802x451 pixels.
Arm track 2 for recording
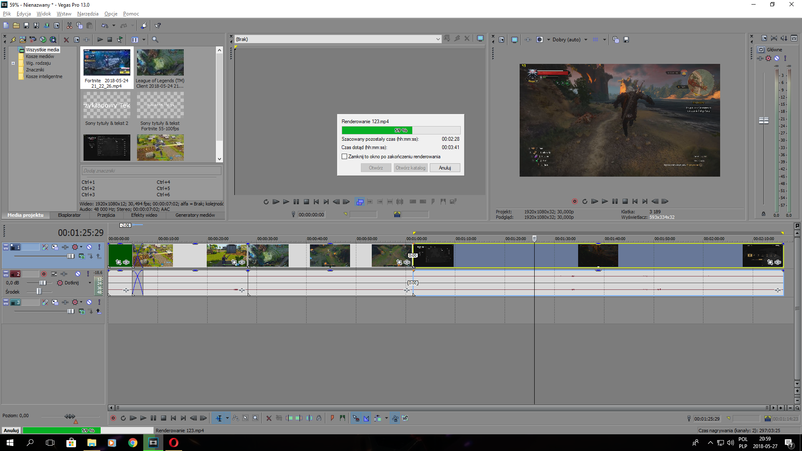[44, 274]
